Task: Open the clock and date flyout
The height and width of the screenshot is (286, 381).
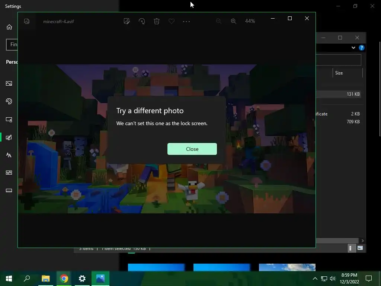Action: [349, 279]
